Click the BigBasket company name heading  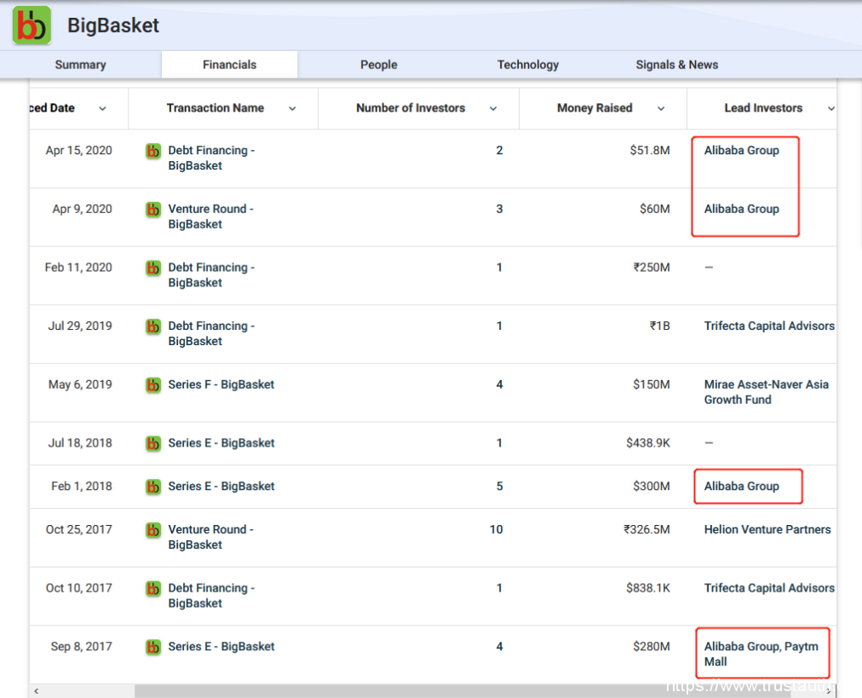tap(113, 26)
